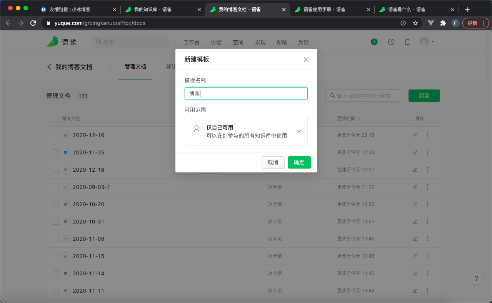Viewport: 492px width, 303px height.
Task: Open more options for 2020-11-25 row
Action: [x=427, y=152]
